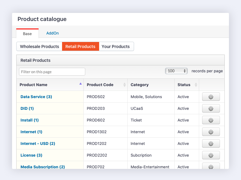The image size is (241, 180).
Task: Open gear settings for PROD1302 Internet row
Action: point(211,132)
